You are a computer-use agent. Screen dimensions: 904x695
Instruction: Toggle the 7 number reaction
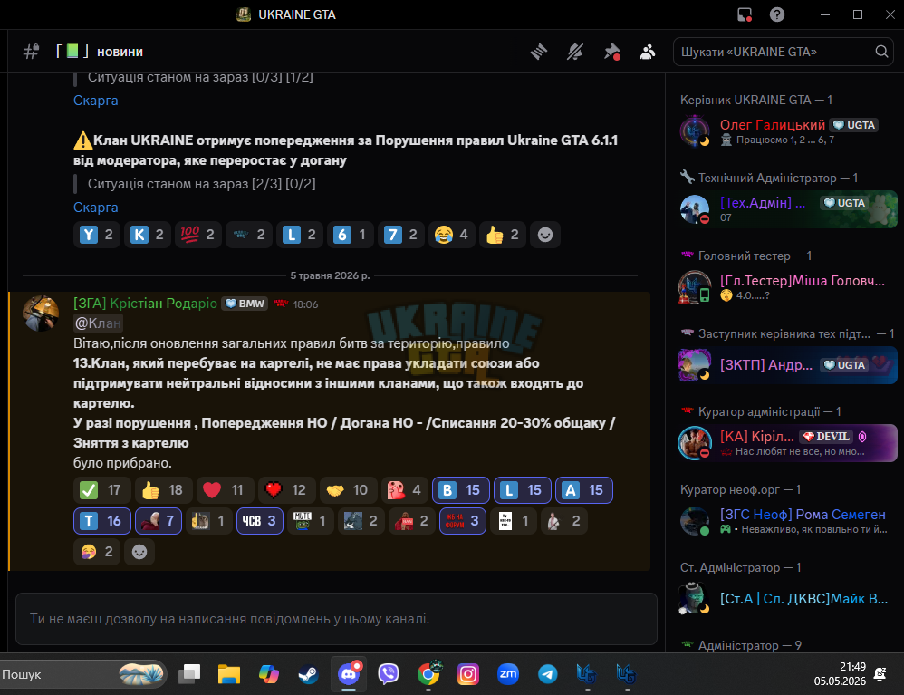[401, 235]
